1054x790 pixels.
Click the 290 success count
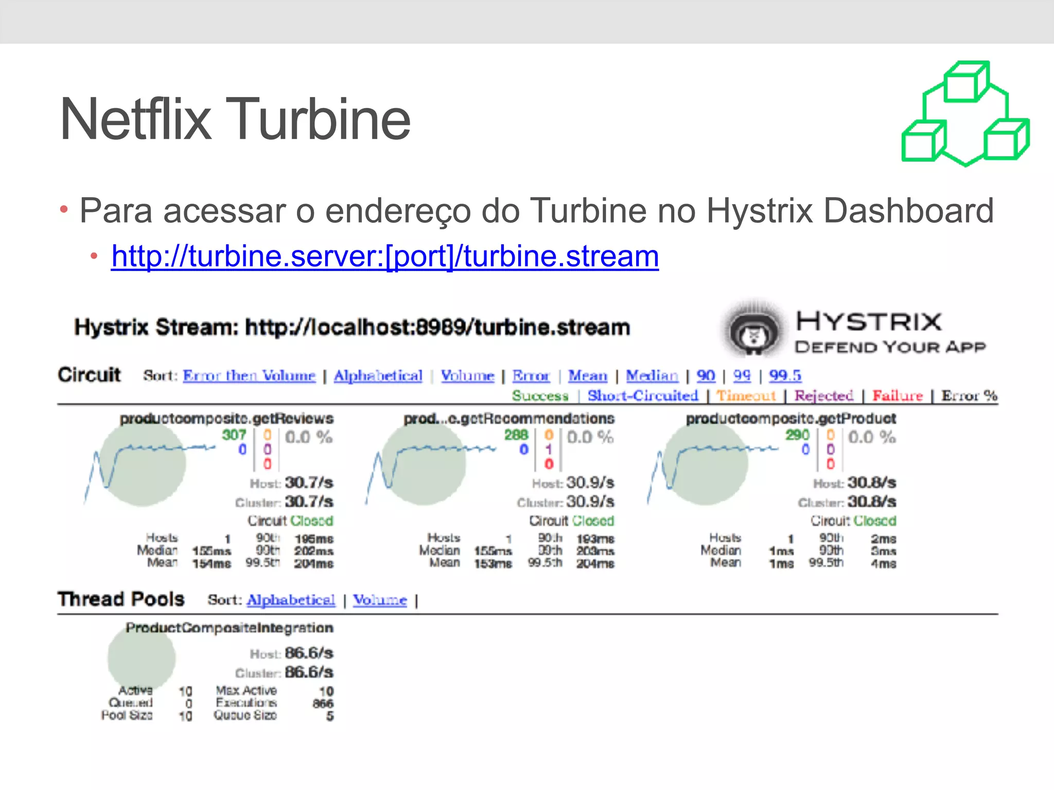point(798,435)
